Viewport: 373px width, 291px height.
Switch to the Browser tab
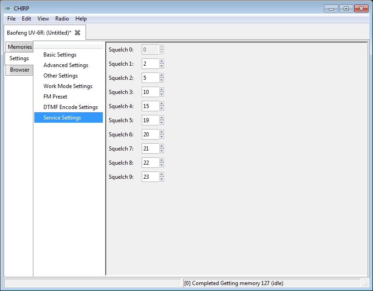[x=20, y=69]
